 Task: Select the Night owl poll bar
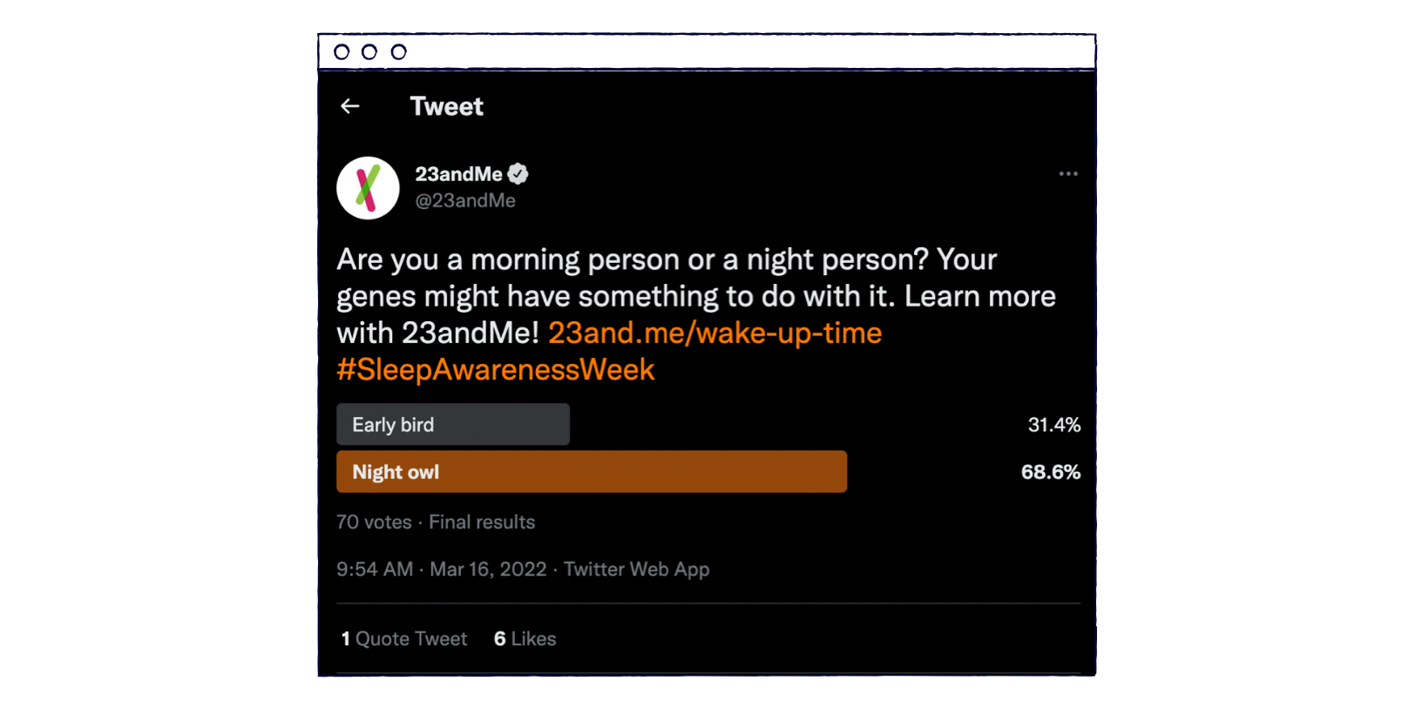click(x=592, y=472)
